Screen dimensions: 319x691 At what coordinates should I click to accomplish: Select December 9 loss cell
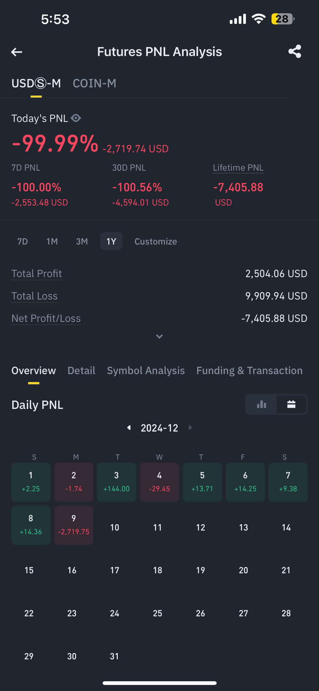74,525
